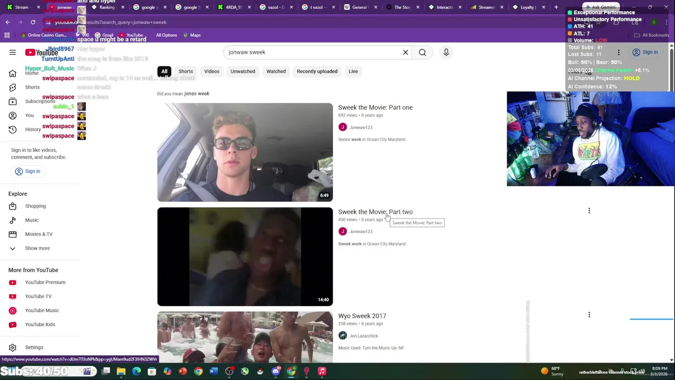Click the sidebar Sign in button
The width and height of the screenshot is (675, 380).
tap(27, 171)
